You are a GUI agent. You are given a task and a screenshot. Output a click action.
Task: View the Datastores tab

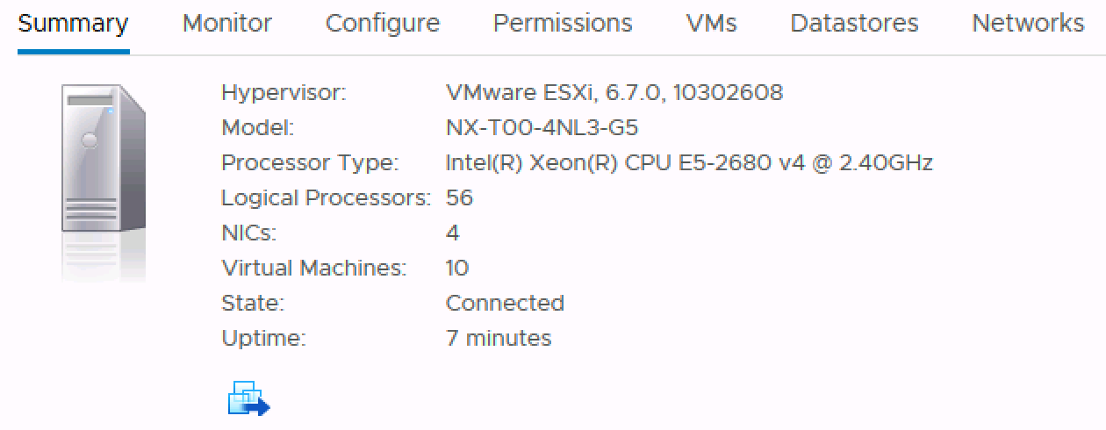point(854,24)
